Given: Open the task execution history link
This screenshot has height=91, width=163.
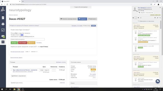Looking at the screenshot, I should click(x=17, y=52).
